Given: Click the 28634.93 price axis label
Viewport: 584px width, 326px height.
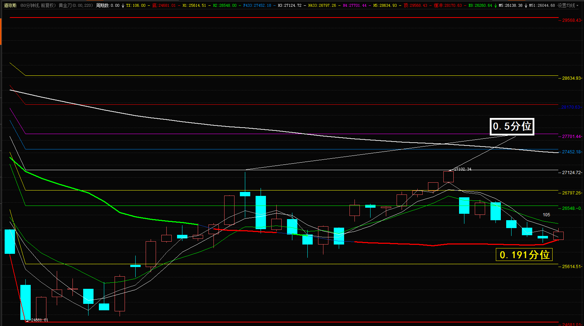Looking at the screenshot, I should [x=571, y=78].
